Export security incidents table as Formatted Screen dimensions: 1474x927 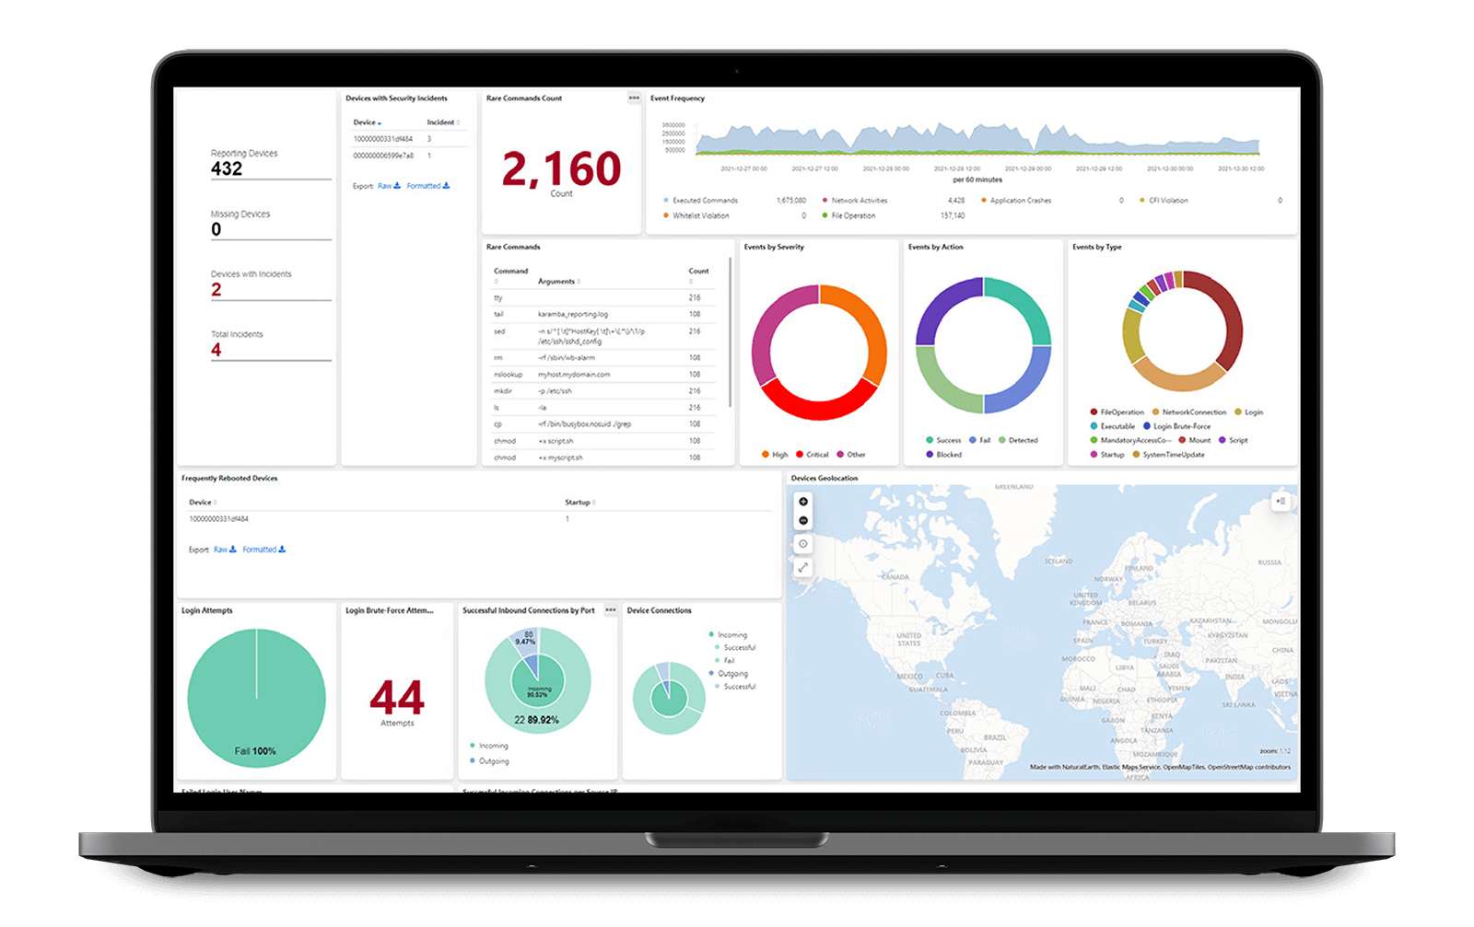pyautogui.click(x=428, y=186)
